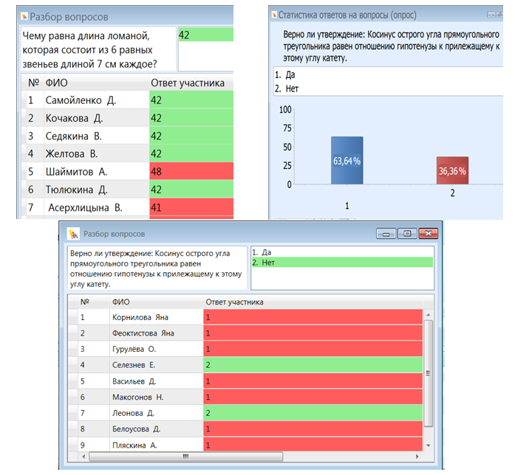The height and width of the screenshot is (475, 515).
Task: Click the correct answer '42' box above the table
Action: pyautogui.click(x=205, y=35)
